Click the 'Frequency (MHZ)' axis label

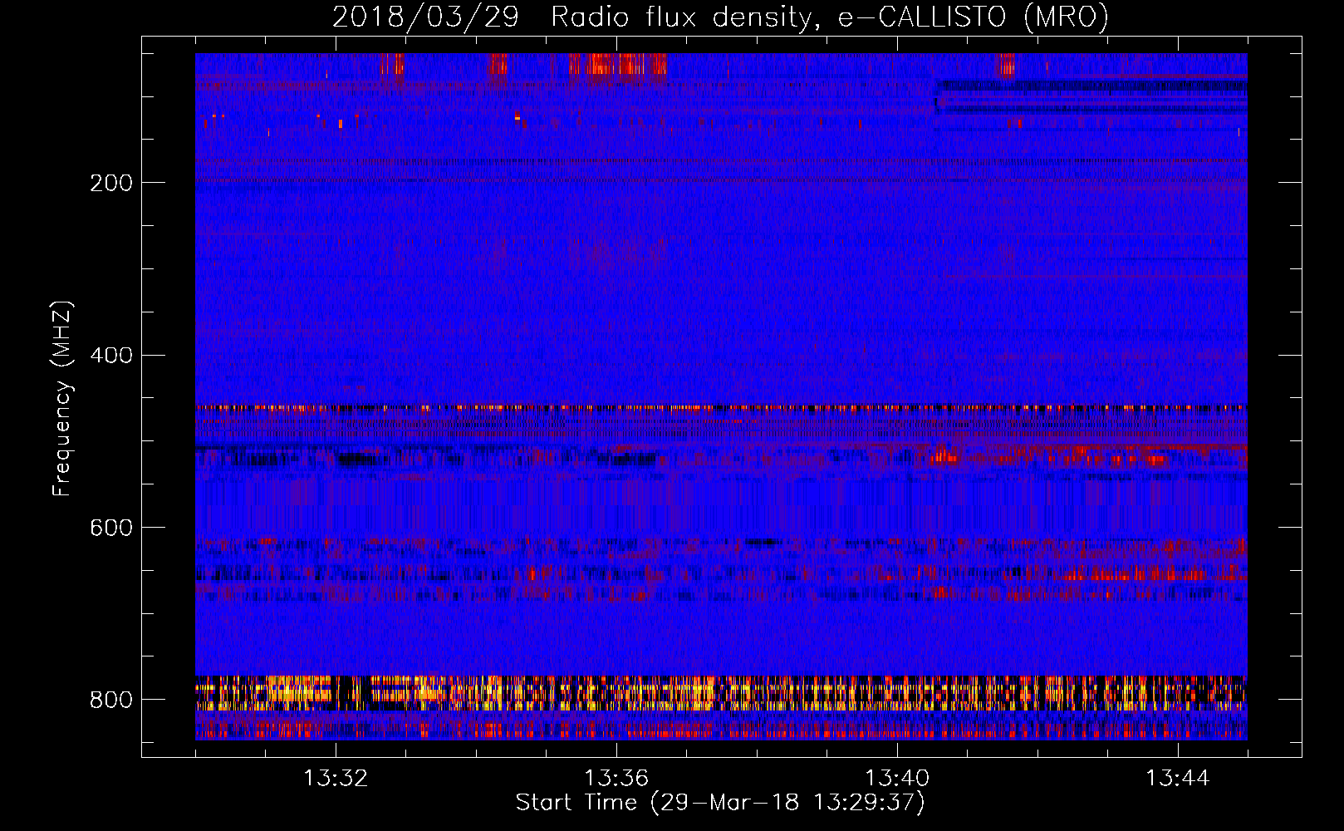tap(62, 399)
